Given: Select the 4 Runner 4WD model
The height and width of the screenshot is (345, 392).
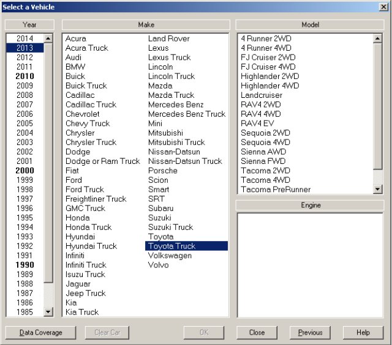Looking at the screenshot, I should (266, 48).
